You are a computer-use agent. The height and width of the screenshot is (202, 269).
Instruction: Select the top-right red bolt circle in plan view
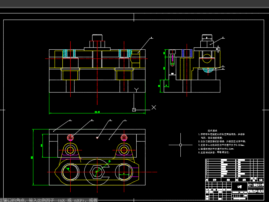click(x=124, y=137)
